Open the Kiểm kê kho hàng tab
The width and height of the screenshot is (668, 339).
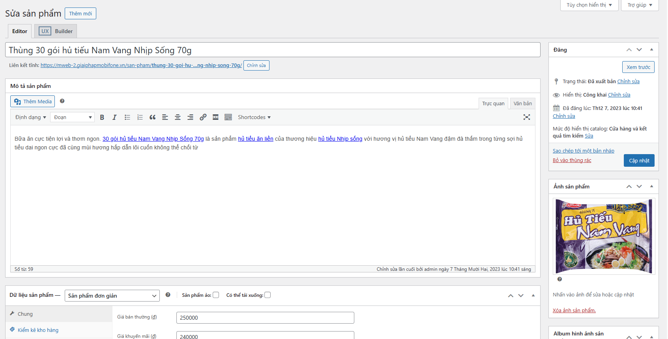point(59,330)
